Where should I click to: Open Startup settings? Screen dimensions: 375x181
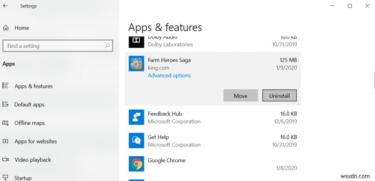23,178
